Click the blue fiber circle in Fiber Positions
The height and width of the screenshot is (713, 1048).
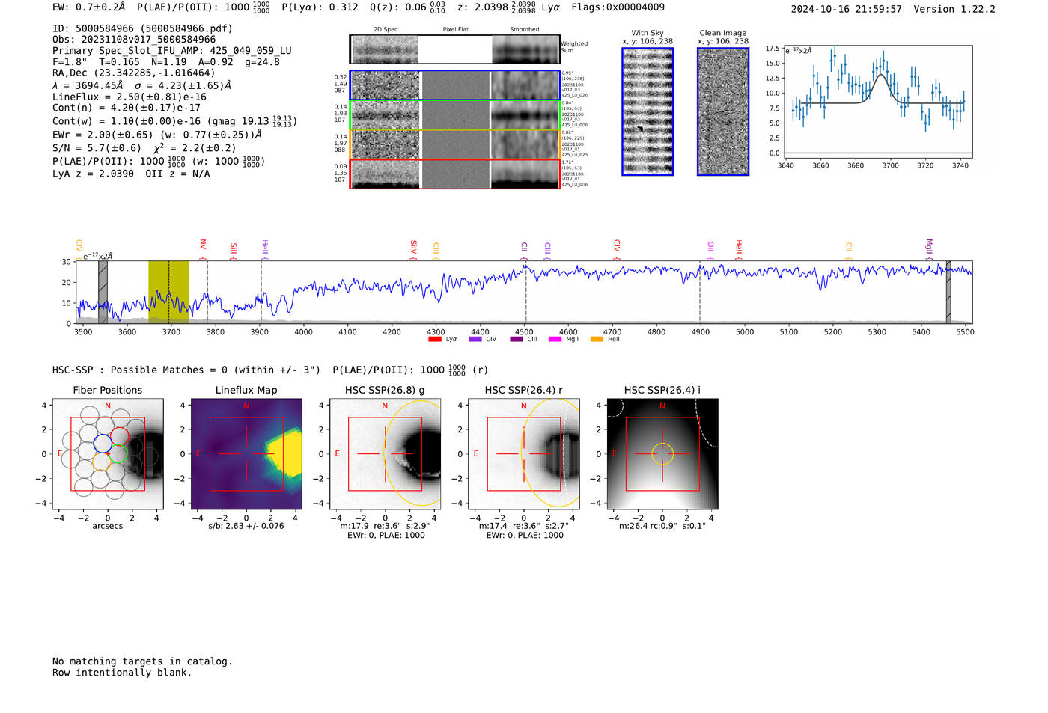103,443
